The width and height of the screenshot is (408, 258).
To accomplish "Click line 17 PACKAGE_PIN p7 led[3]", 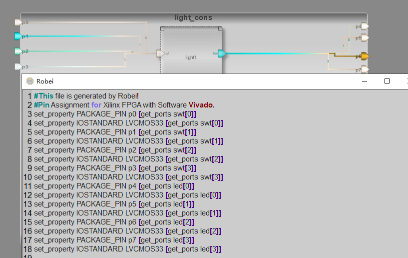I will [114, 240].
